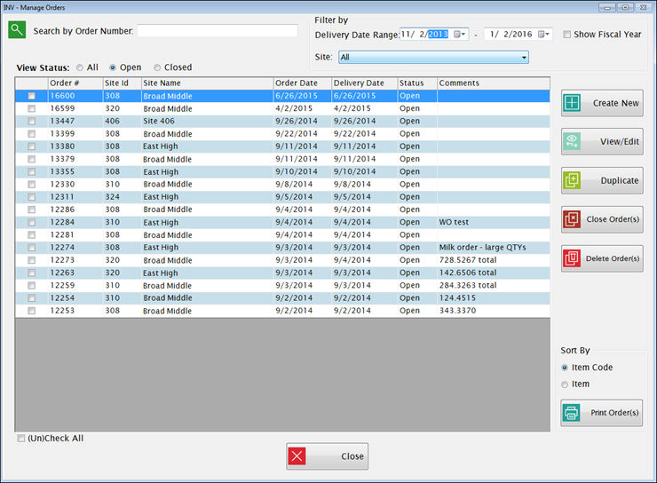Enable the Show Fiscal Year checkbox
This screenshot has height=483, width=657.
coord(567,35)
